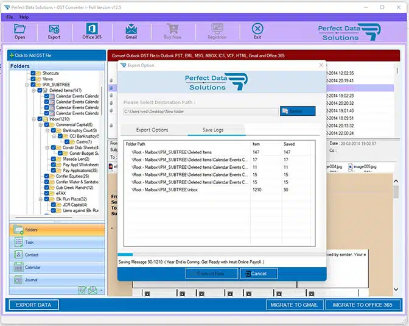Toggle the eFAX folder checkbox
This screenshot has height=326, width=409.
coord(46,193)
